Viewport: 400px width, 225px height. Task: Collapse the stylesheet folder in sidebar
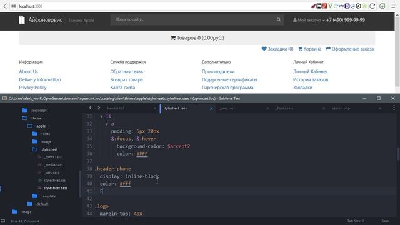click(35, 149)
